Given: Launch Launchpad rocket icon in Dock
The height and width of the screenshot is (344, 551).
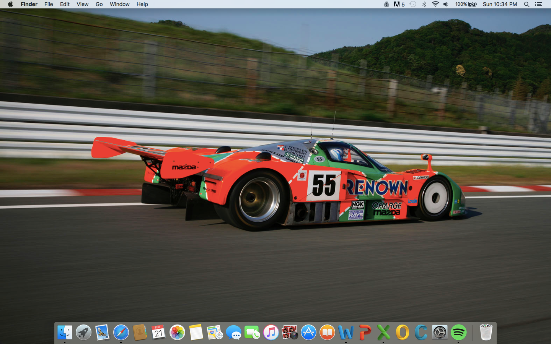Looking at the screenshot, I should tap(83, 333).
